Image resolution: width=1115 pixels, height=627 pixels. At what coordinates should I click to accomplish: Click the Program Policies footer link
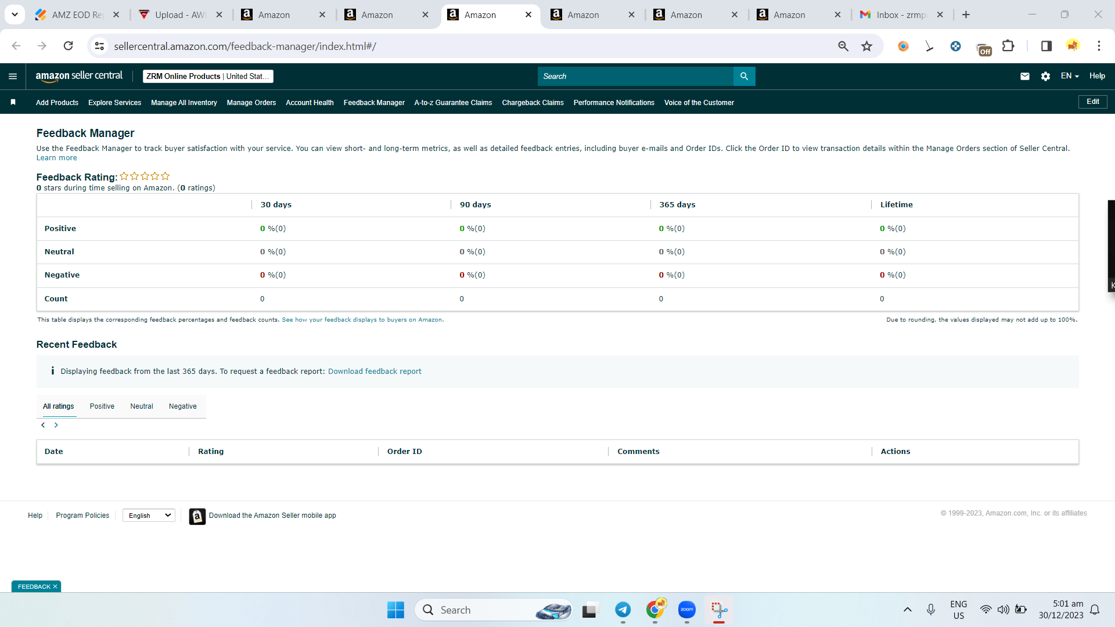pos(82,516)
